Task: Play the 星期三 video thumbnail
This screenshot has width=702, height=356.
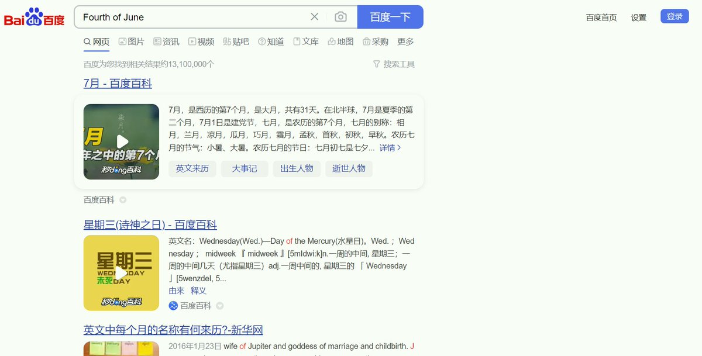Action: pyautogui.click(x=121, y=272)
